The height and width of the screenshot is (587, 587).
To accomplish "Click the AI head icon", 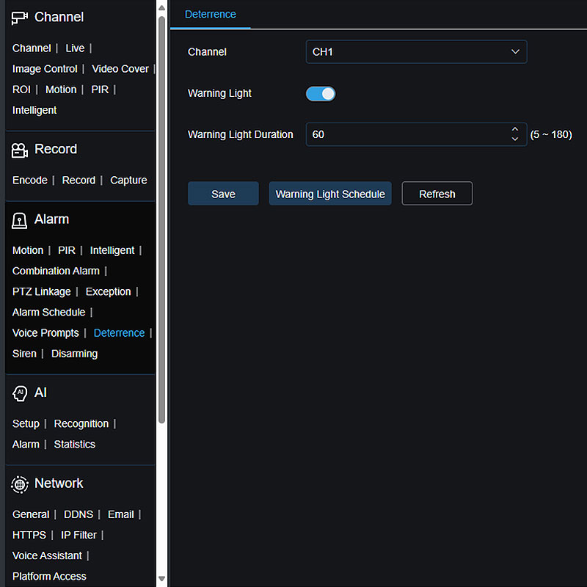I will [20, 393].
